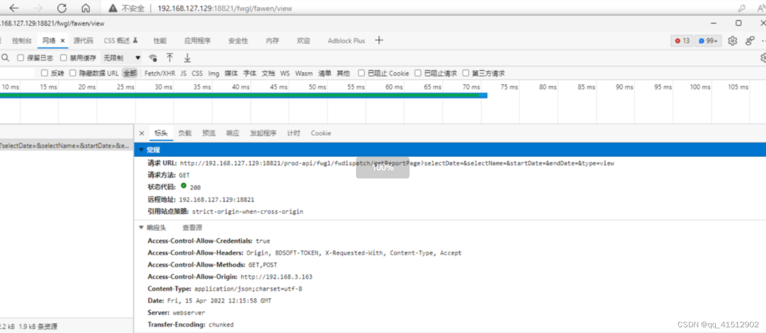Go back with the browser back arrow
The width and height of the screenshot is (766, 333).
coord(14,8)
